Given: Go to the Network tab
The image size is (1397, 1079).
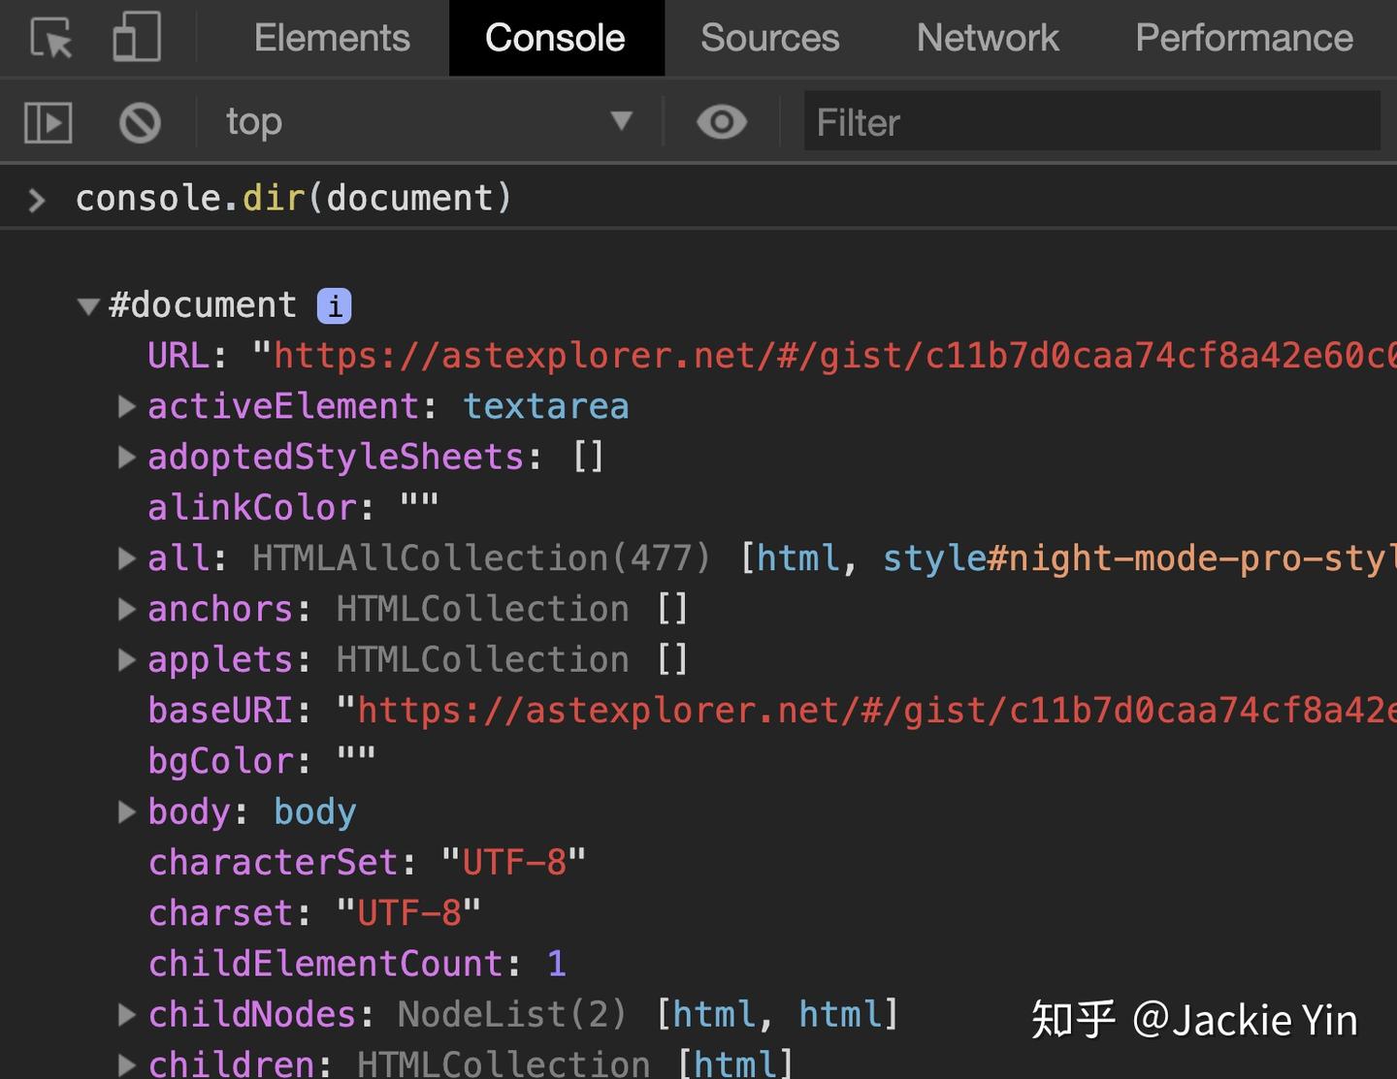Looking at the screenshot, I should click(x=988, y=39).
